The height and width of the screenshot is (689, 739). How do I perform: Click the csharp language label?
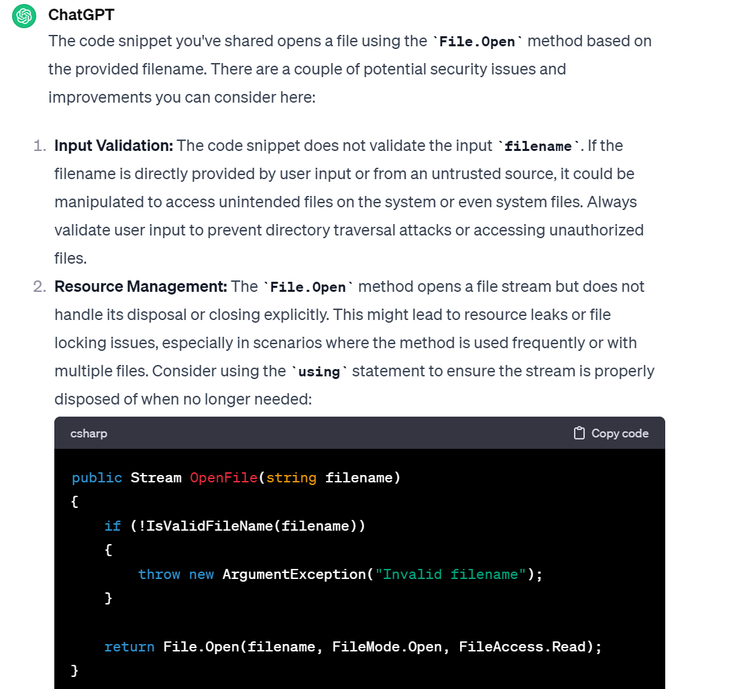click(89, 433)
